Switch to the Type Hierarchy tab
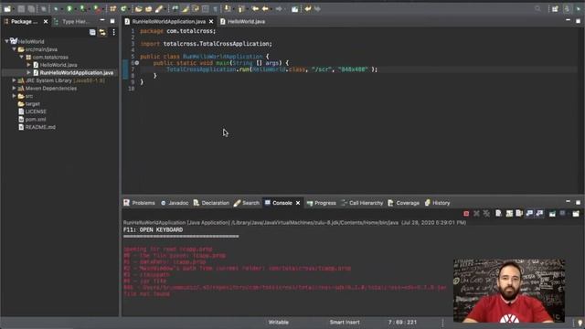This screenshot has width=585, height=329. tap(72, 22)
